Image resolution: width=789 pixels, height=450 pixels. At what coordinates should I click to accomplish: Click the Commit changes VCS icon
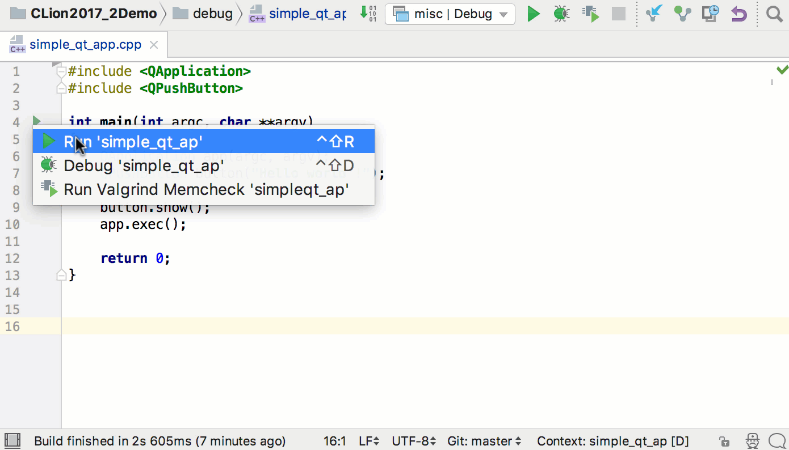click(682, 14)
